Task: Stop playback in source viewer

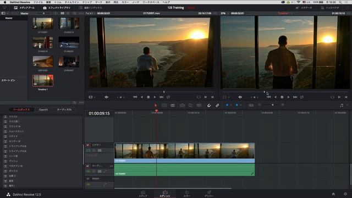Action: [148, 97]
